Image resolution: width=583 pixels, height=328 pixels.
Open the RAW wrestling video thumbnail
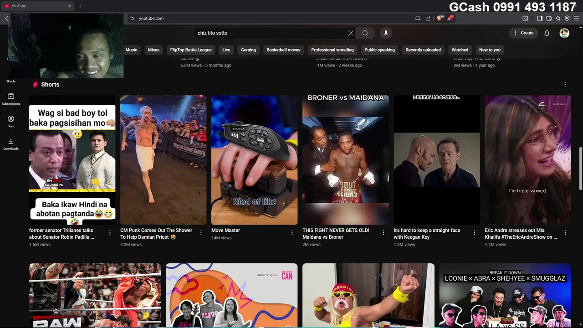[x=95, y=295]
